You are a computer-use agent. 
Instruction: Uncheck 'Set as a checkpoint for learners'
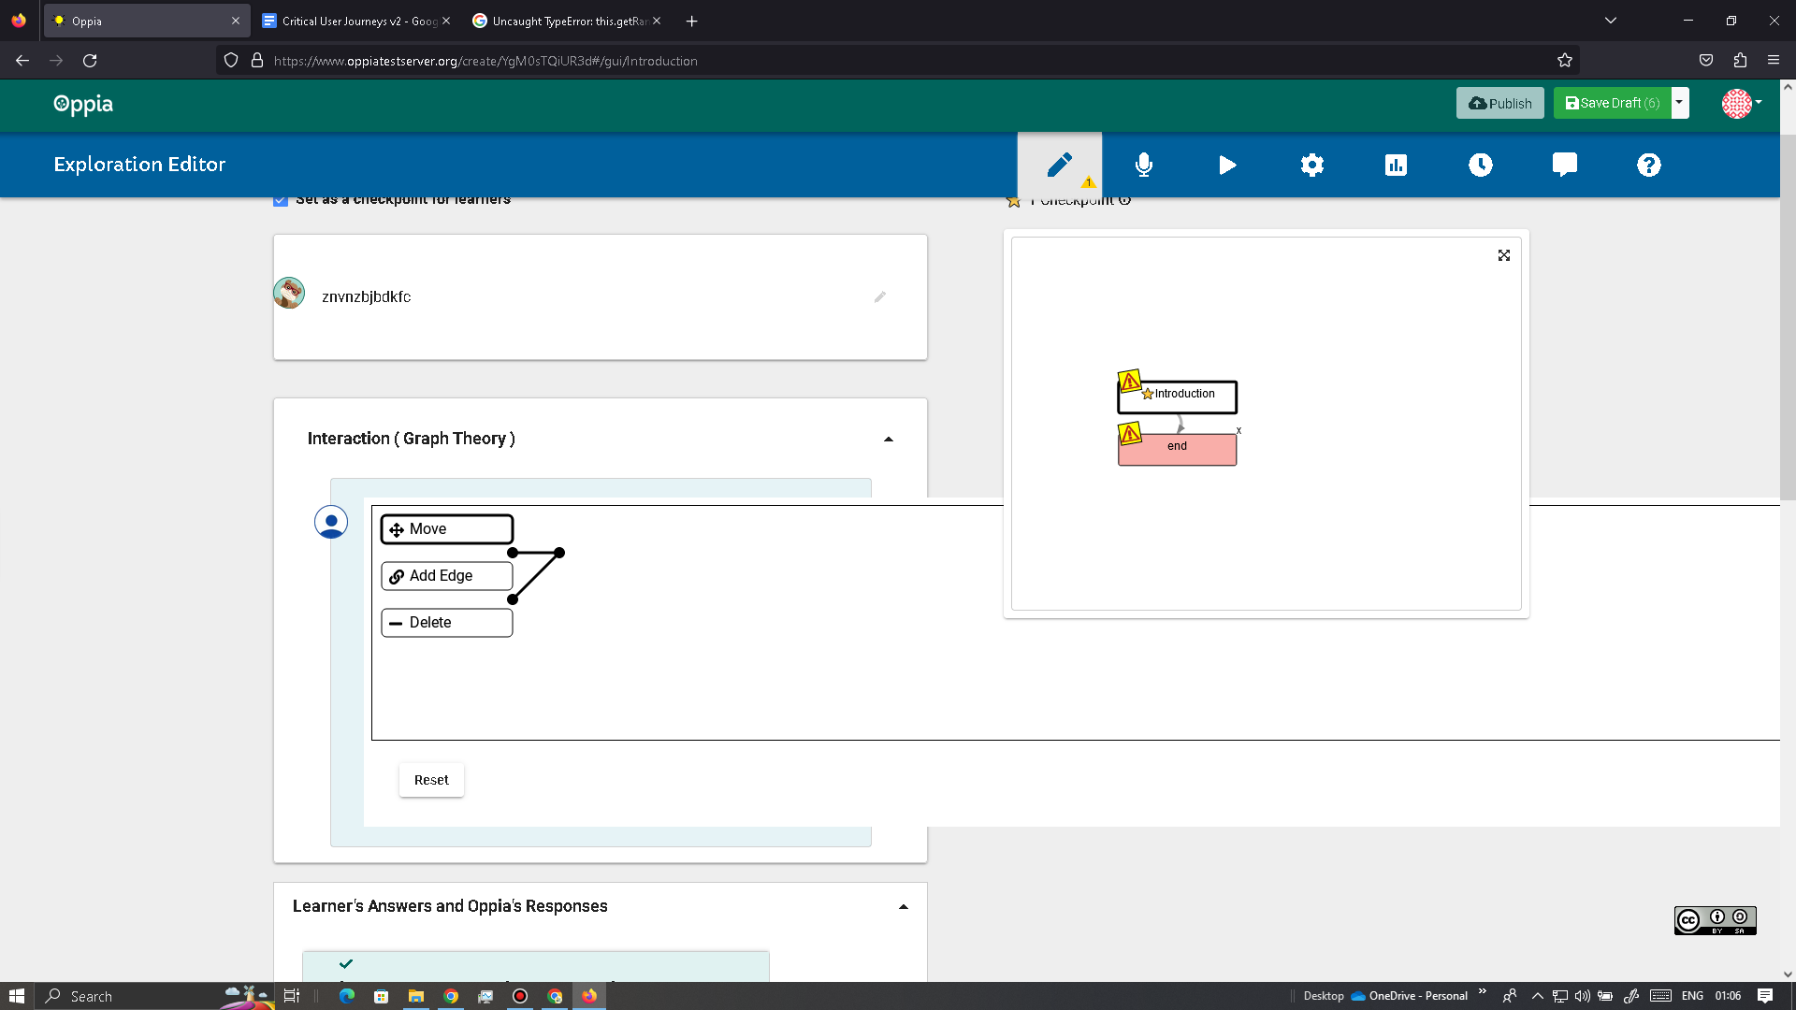[x=280, y=199]
